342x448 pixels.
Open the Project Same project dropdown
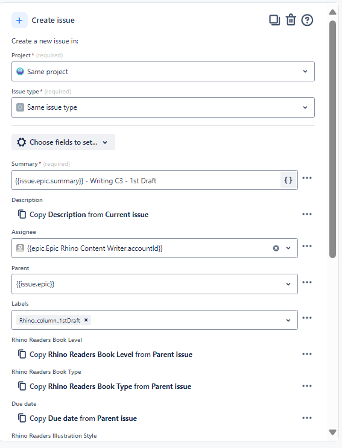[163, 71]
